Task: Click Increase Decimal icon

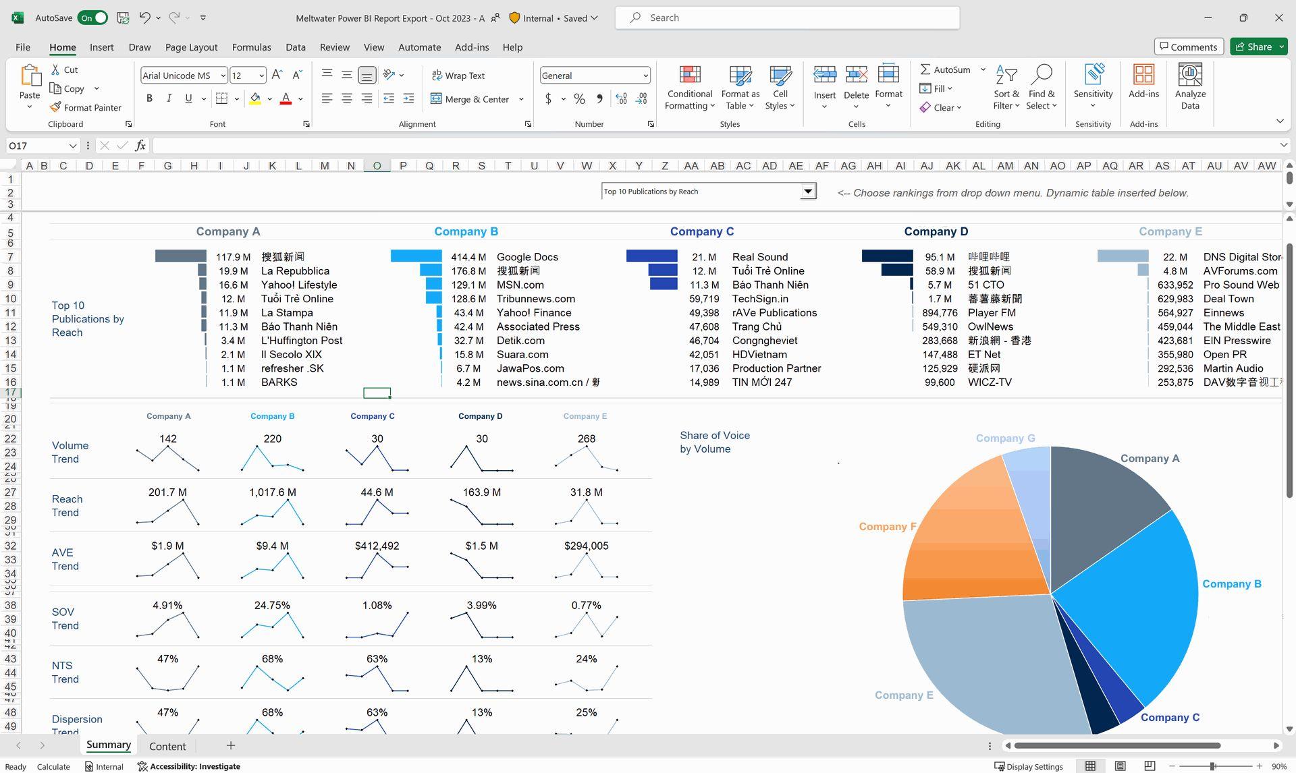Action: click(621, 99)
